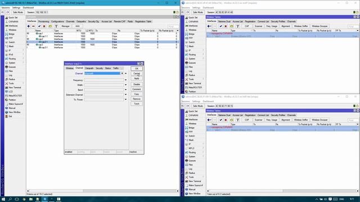Enable entry with checkmark icon in left CAPsMAN window
Image resolution: width=360 pixels, height=202 pixels.
[x=39, y=26]
